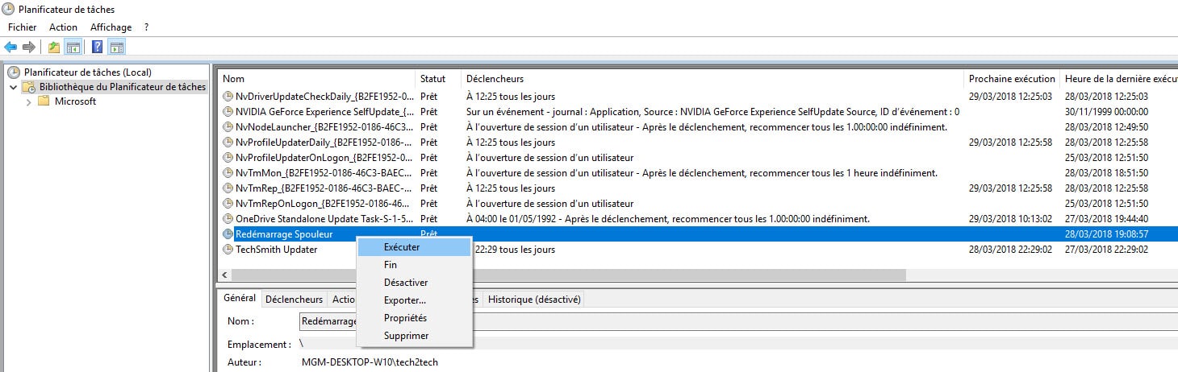Switch to the Déclencheurs tab
1178x372 pixels.
pyautogui.click(x=294, y=300)
